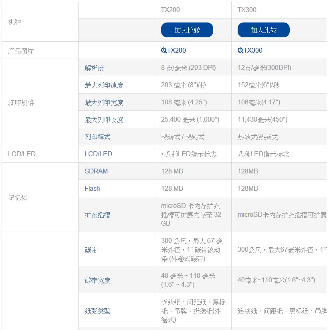Image resolution: width=329 pixels, height=330 pixels.
Task: Click the SDRAM row label
Action: tap(96, 171)
